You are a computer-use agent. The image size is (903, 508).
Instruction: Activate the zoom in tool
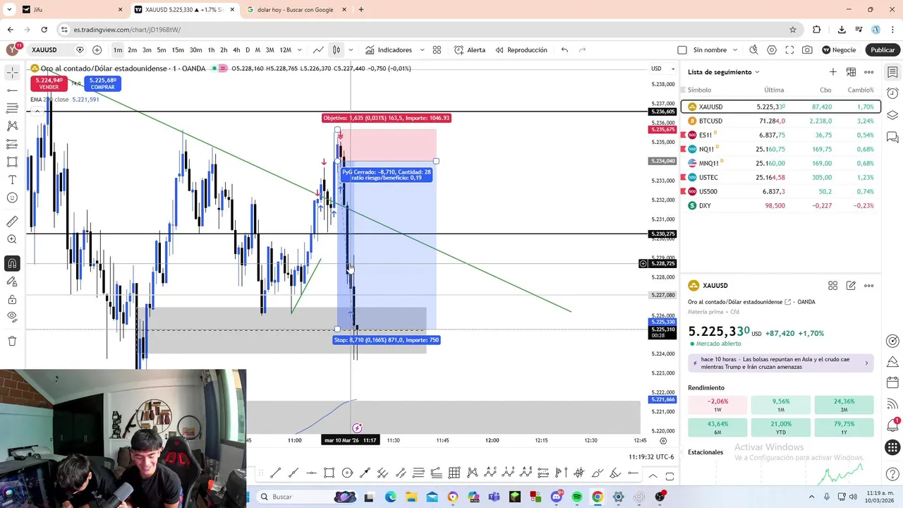point(12,239)
